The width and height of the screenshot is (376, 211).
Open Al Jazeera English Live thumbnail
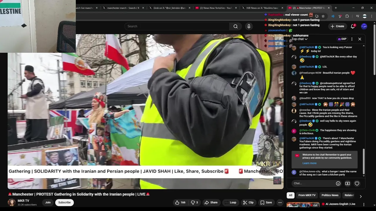(x=303, y=205)
